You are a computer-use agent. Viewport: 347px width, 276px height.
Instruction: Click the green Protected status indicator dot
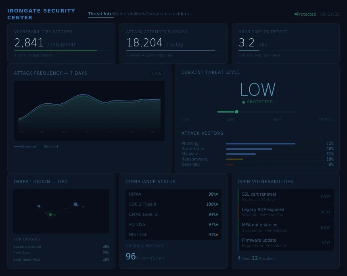click(x=296, y=14)
